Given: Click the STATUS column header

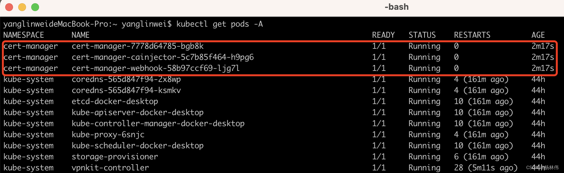Looking at the screenshot, I should pos(422,35).
